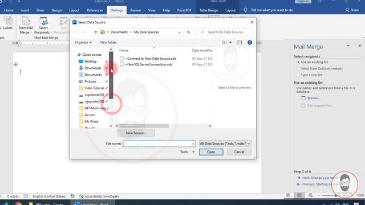The width and height of the screenshot is (365, 205).
Task: Open Documents in the navigation pane
Action: pyautogui.click(x=93, y=75)
